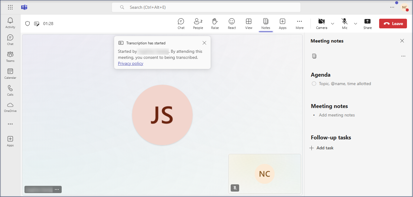Expand the Camera options dropdown arrow

[x=333, y=24]
